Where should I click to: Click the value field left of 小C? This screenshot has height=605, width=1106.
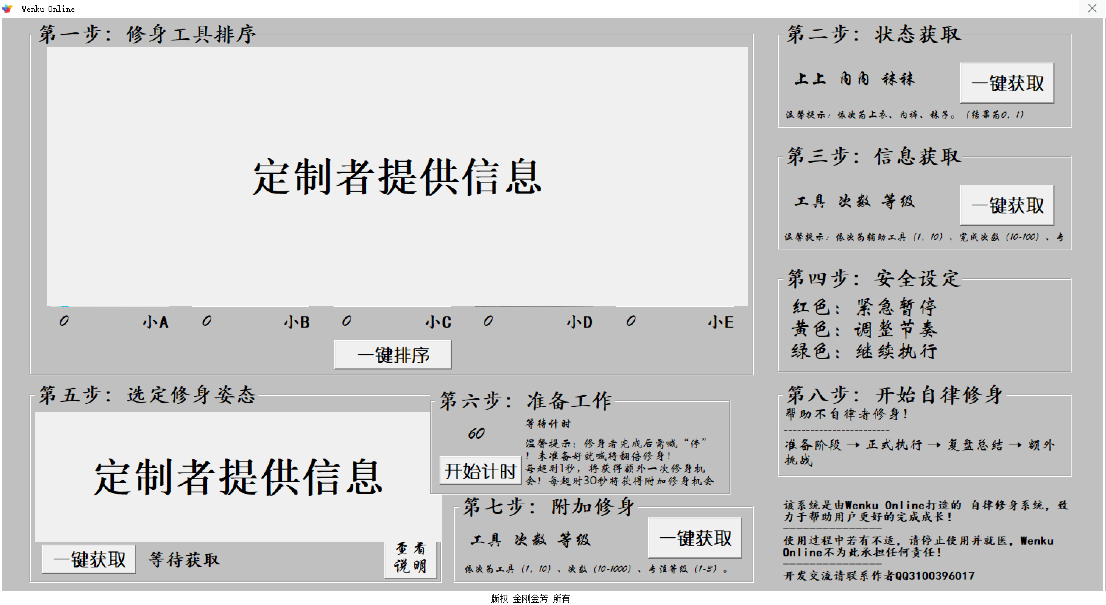(347, 321)
